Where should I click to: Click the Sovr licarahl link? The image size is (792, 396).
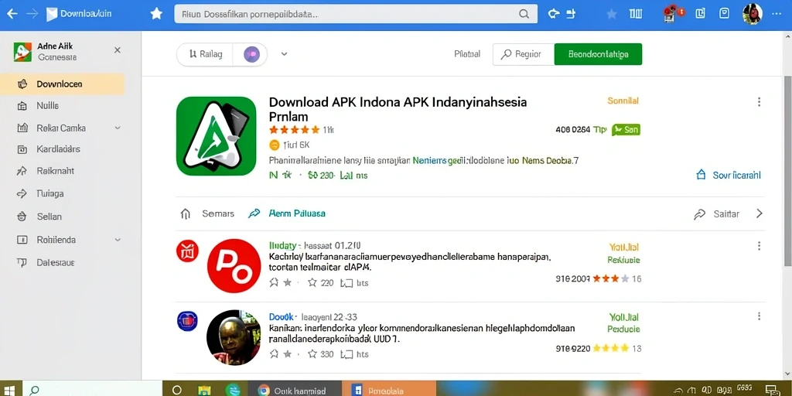(x=729, y=176)
